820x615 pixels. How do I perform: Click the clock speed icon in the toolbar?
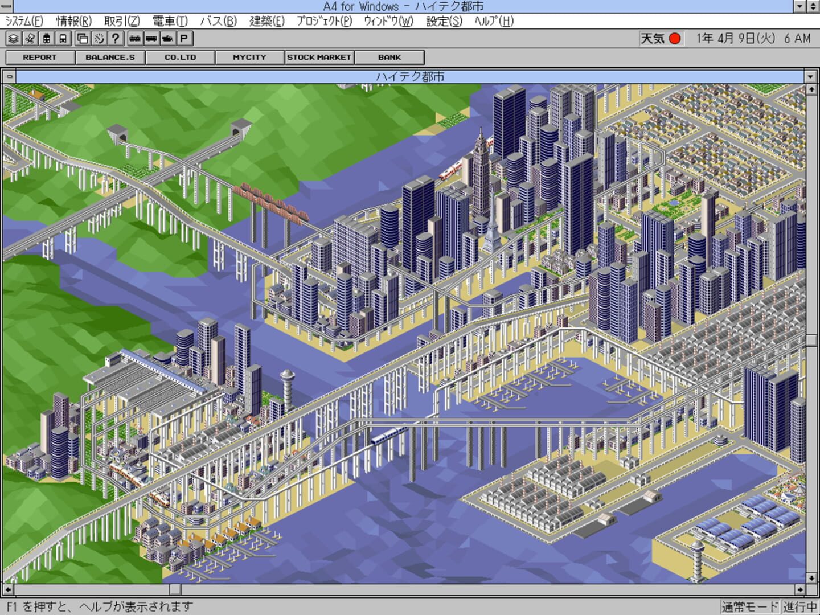click(101, 39)
